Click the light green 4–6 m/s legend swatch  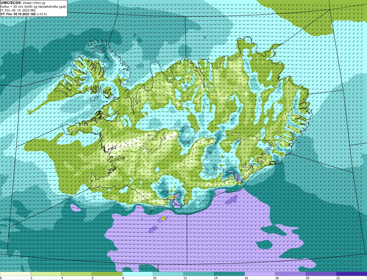click(x=76, y=274)
